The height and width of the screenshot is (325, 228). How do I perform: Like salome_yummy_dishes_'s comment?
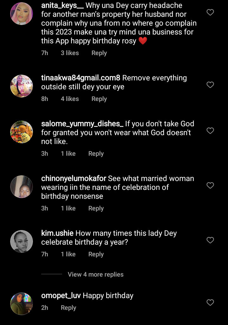210,131
